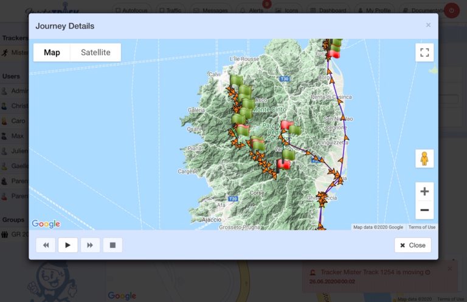The width and height of the screenshot is (467, 302).
Task: Open the Dashboard in top bar
Action: pyautogui.click(x=328, y=10)
